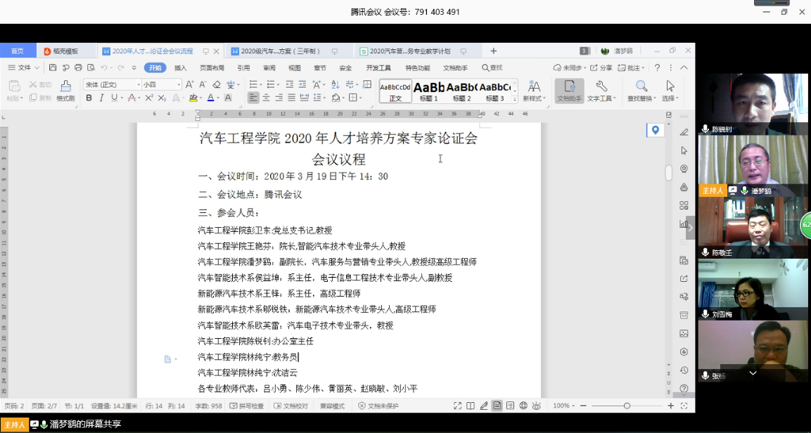
Task: Open the Find and Replace (查找替换) tool
Action: (x=641, y=89)
